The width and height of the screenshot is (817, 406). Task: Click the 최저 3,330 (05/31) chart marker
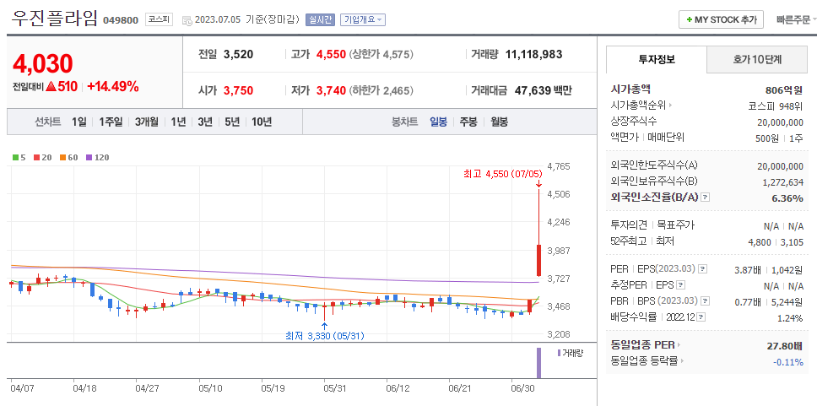pyautogui.click(x=325, y=336)
